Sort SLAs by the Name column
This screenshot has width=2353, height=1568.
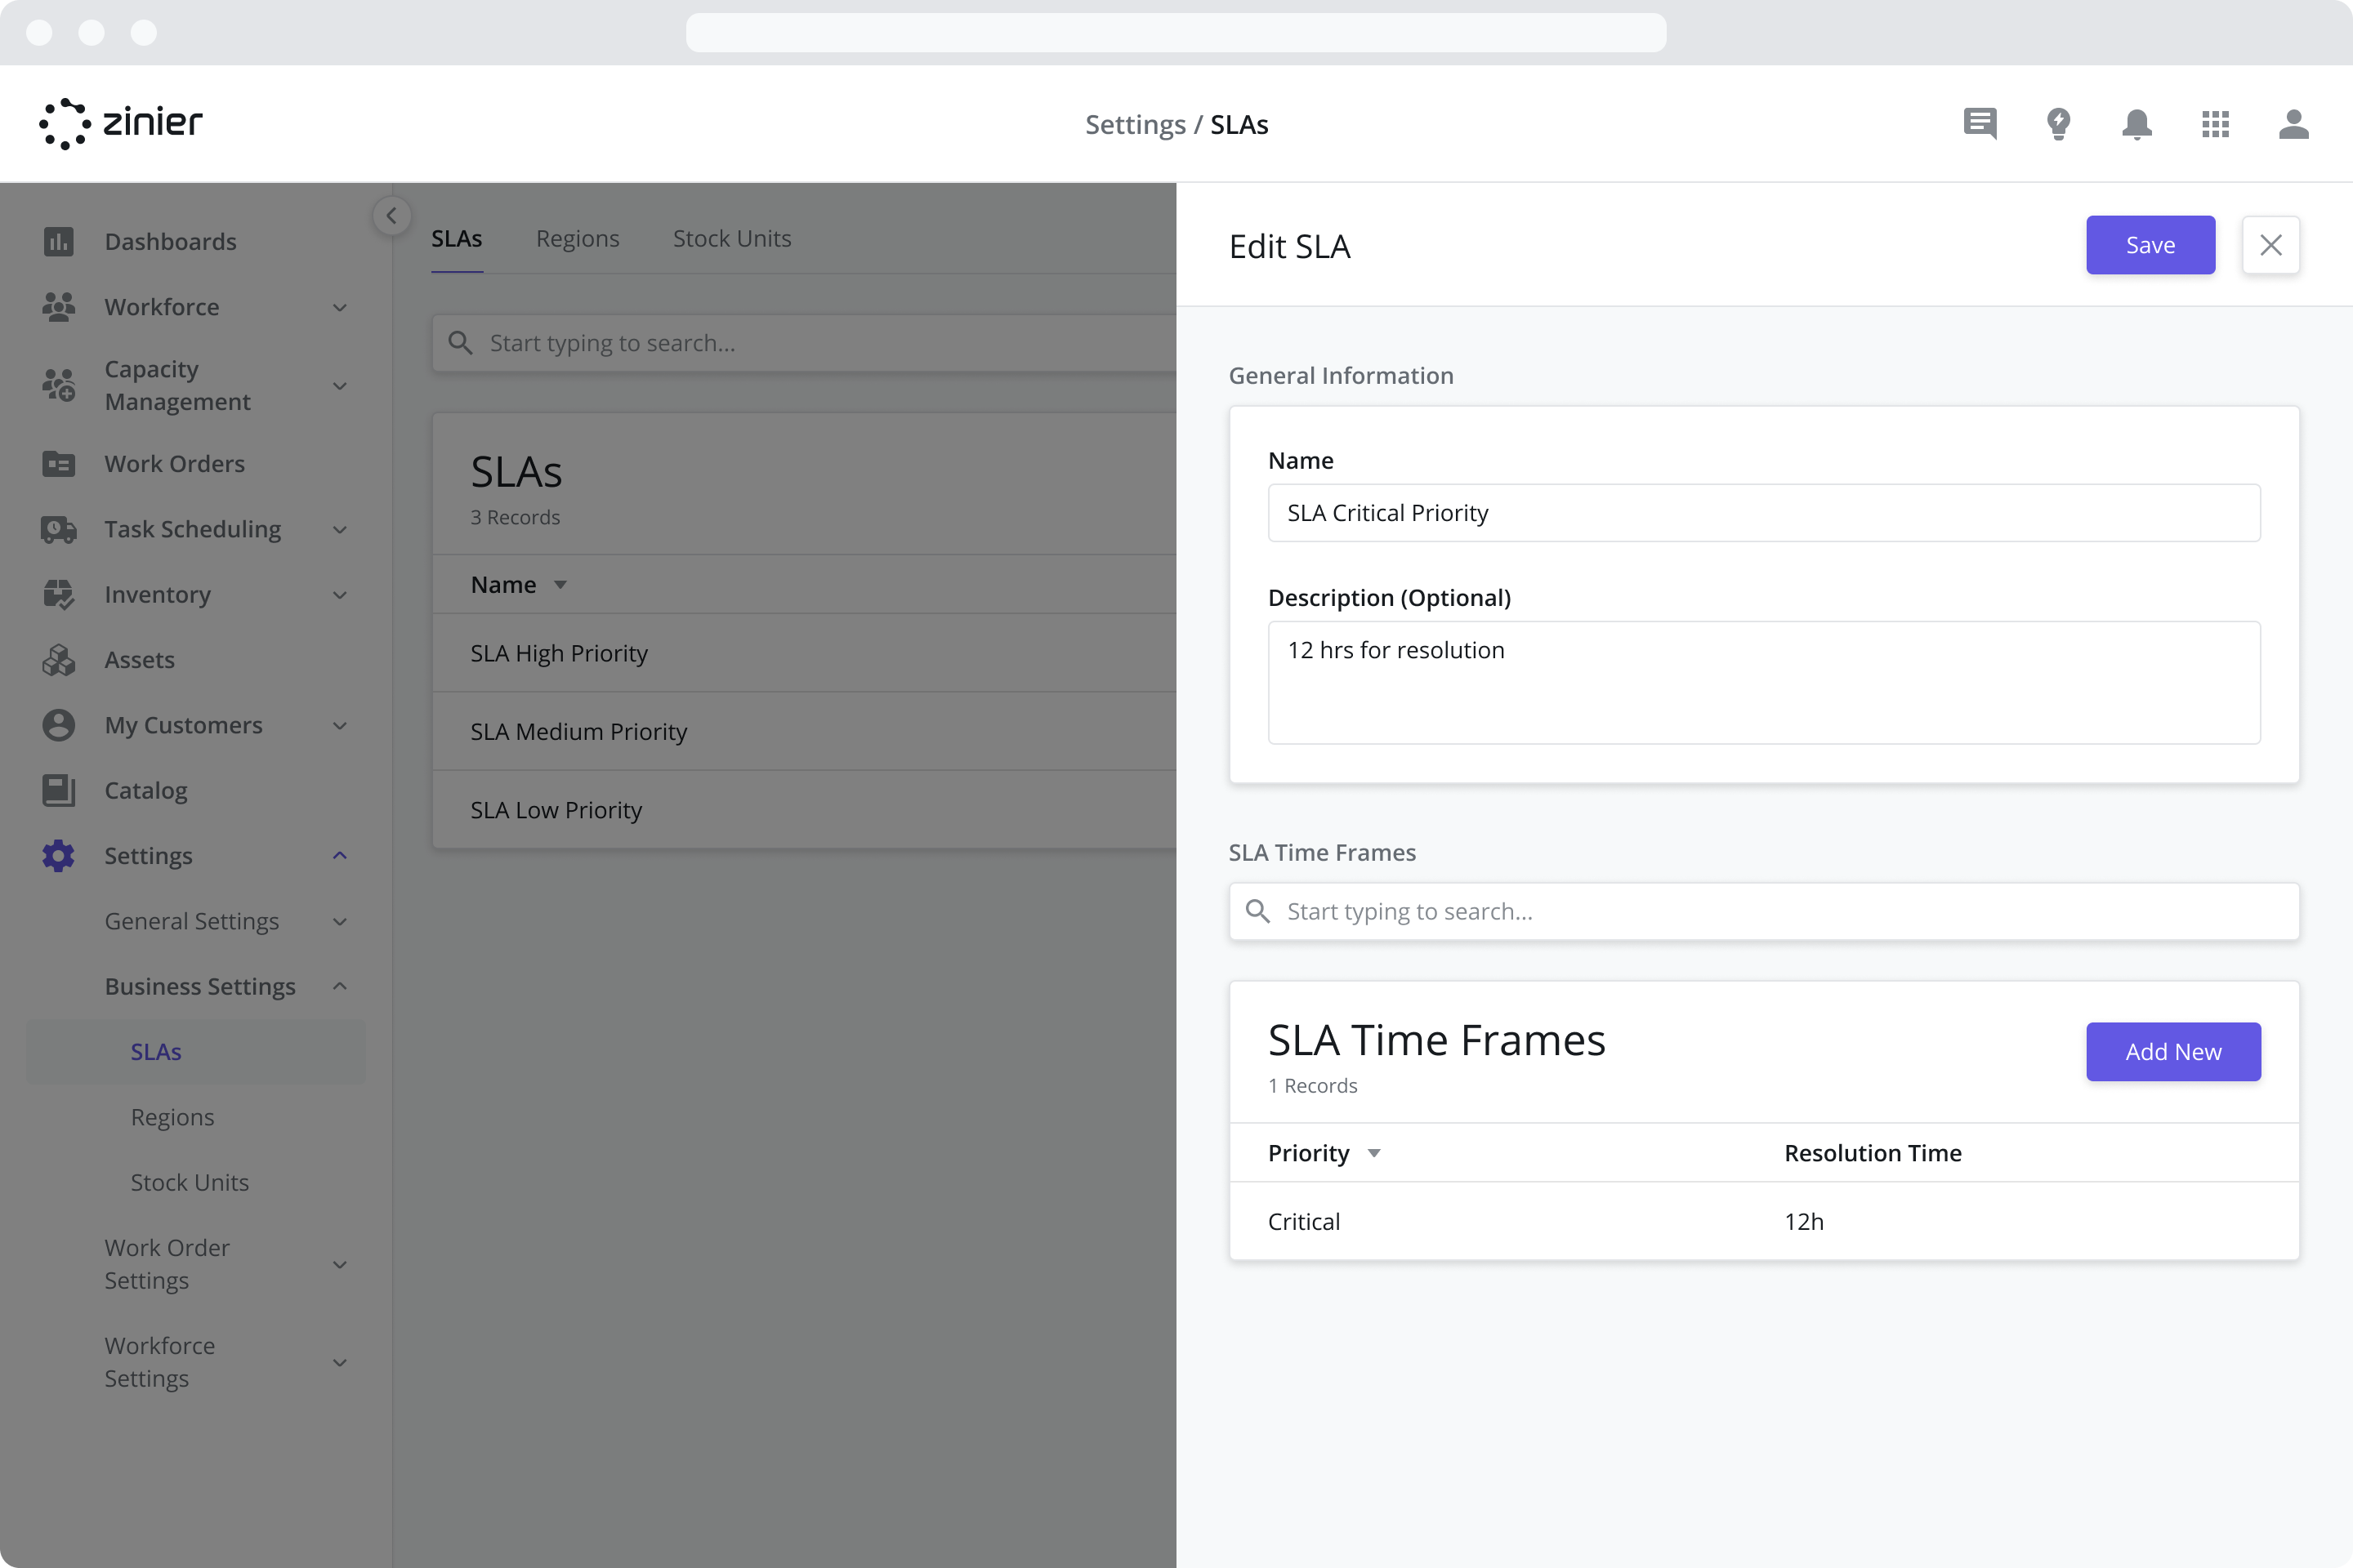559,584
